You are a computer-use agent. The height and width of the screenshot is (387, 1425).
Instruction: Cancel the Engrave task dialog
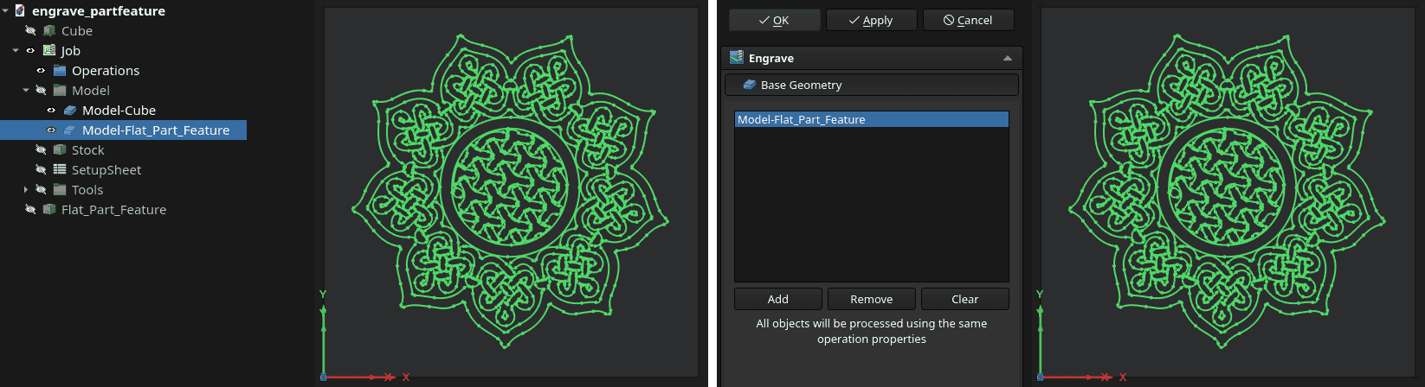pyautogui.click(x=968, y=20)
